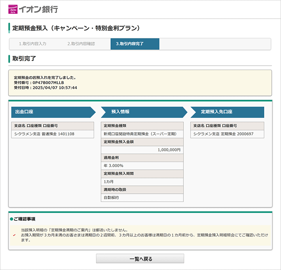
Task: Click the 預入情報 arrow header
Action: point(144,112)
